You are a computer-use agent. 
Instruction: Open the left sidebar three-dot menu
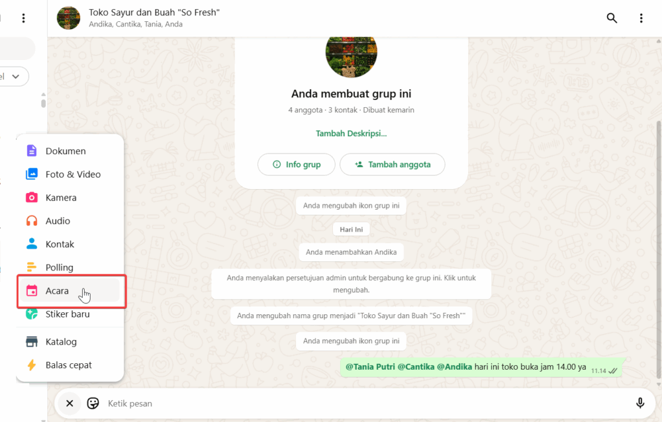[x=24, y=18]
